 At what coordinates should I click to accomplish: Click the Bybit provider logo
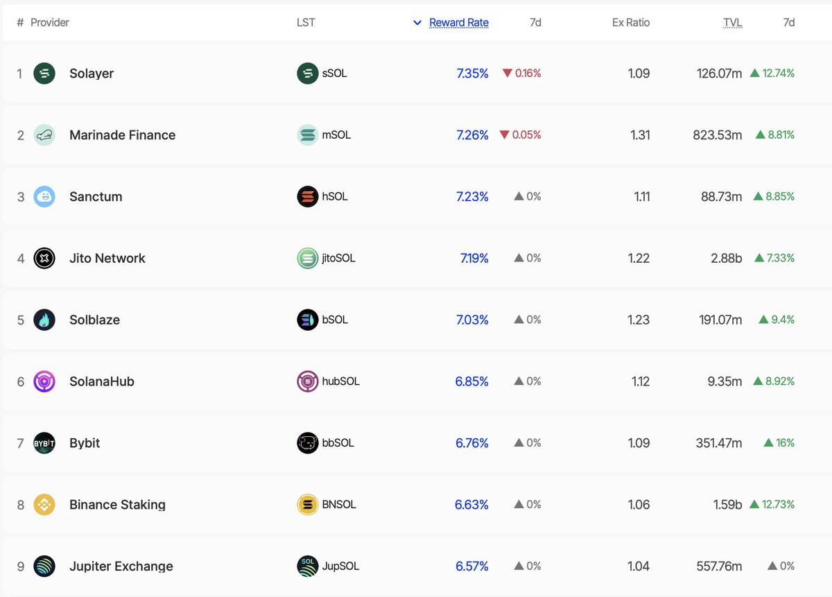pos(44,443)
